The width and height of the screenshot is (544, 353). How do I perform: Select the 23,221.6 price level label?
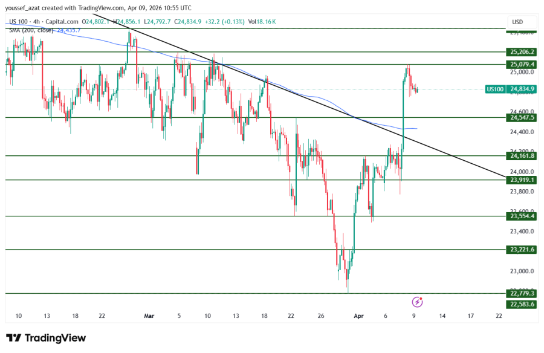(523, 250)
